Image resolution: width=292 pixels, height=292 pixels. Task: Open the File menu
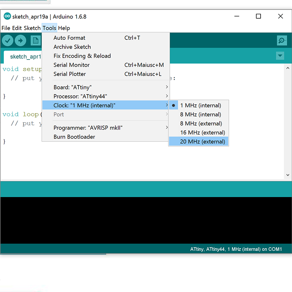pos(6,28)
